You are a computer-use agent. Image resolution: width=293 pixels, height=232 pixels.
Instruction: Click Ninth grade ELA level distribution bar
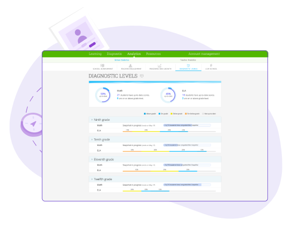[169, 131]
